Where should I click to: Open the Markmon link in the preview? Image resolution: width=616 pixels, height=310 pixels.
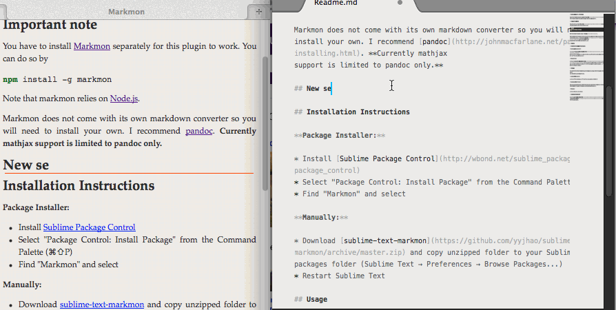coord(92,46)
